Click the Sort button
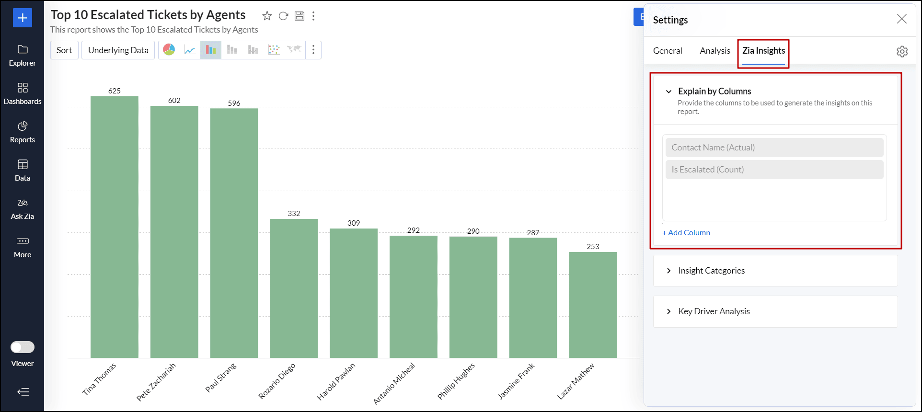 pos(64,50)
